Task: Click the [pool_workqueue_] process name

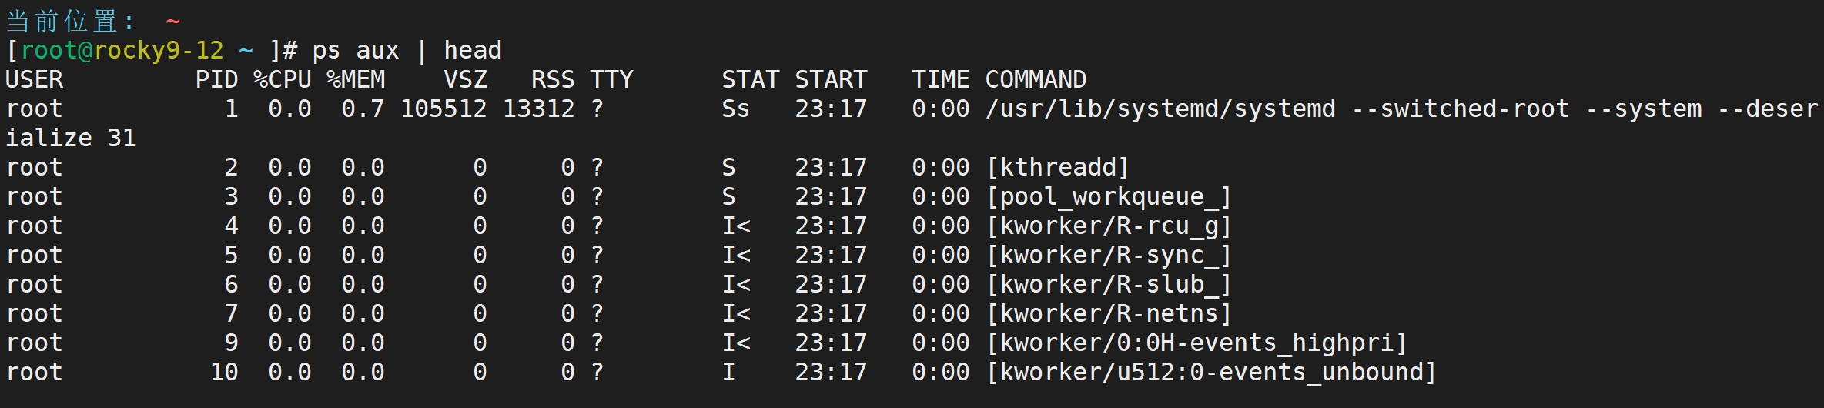Action: tap(1109, 197)
